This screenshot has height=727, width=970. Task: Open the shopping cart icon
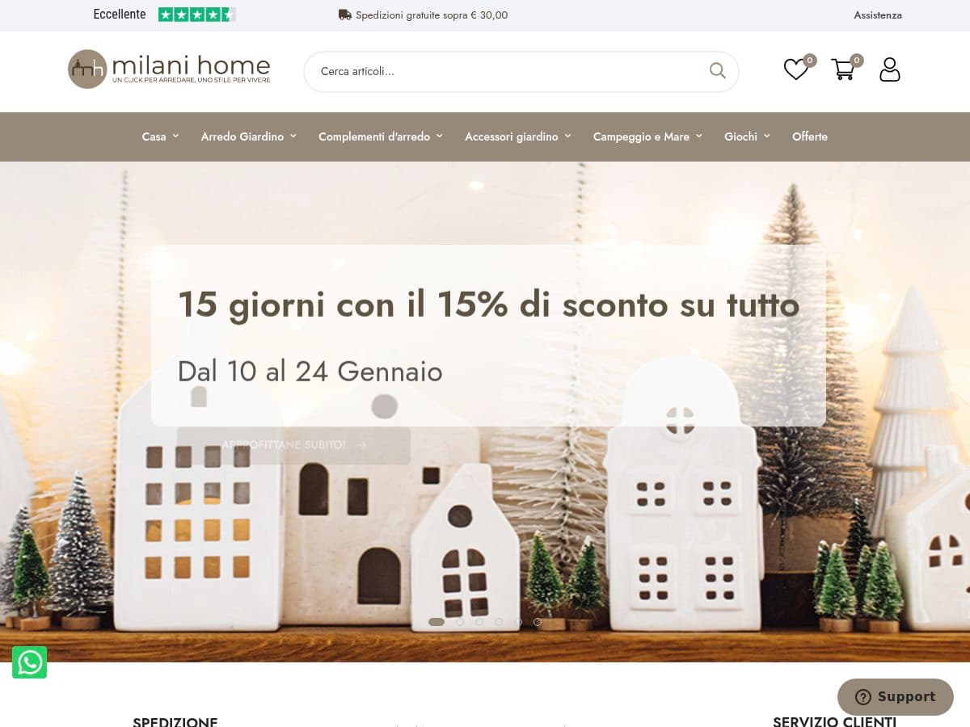tap(843, 69)
